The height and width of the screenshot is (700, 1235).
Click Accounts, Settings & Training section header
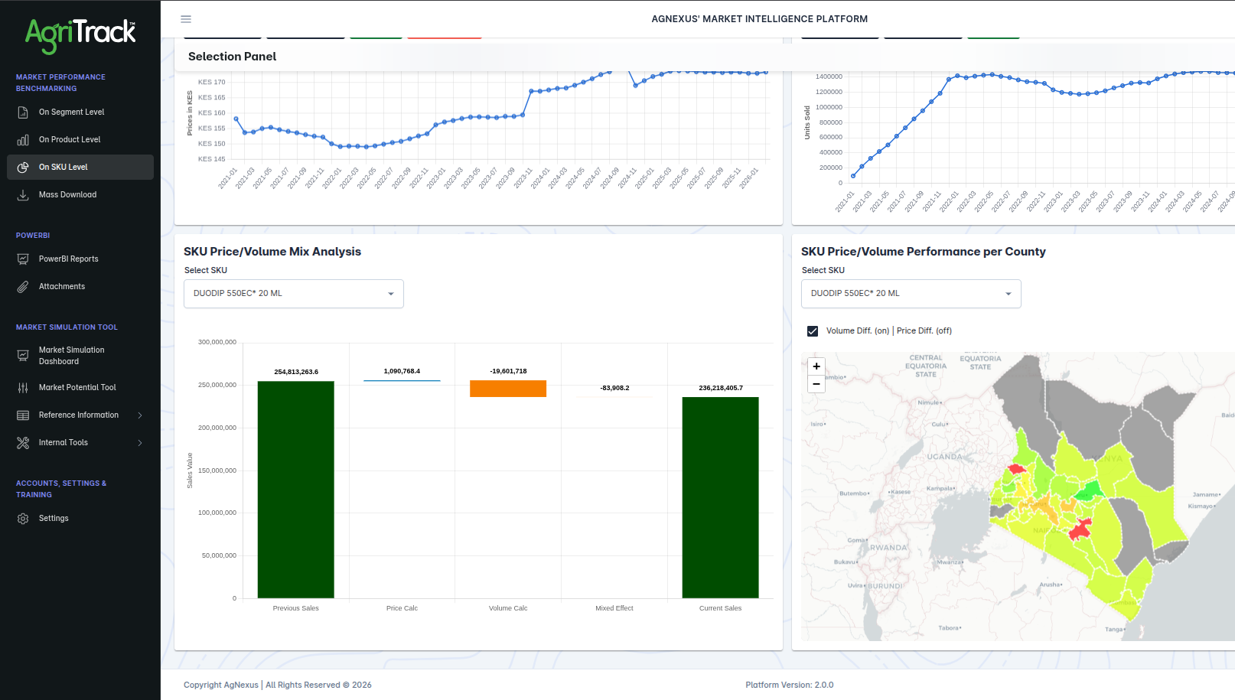pos(61,489)
